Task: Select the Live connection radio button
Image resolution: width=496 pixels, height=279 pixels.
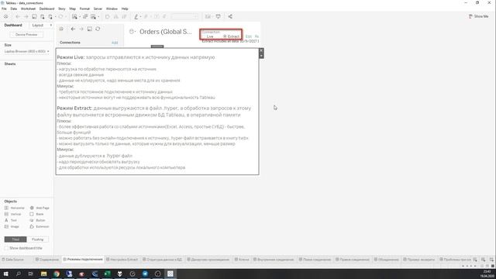Action: click(x=205, y=36)
